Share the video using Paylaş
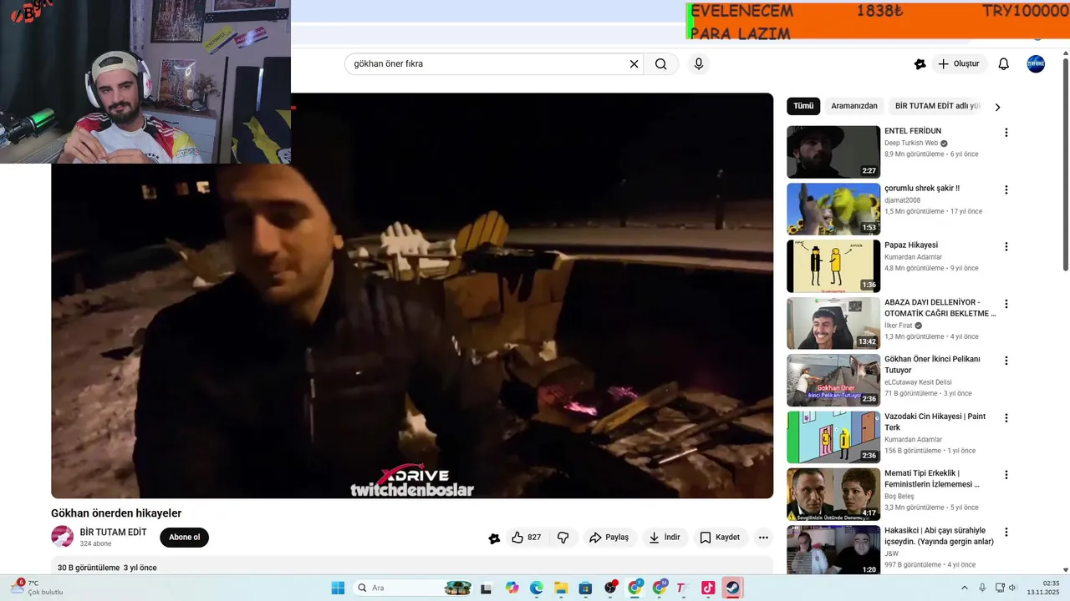Viewport: 1070px width, 601px height. click(x=609, y=538)
